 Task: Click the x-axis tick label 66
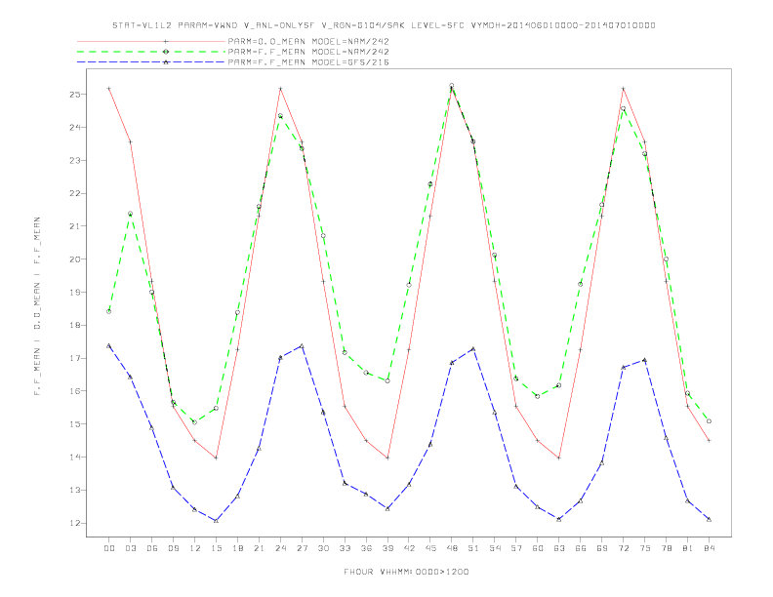(581, 548)
